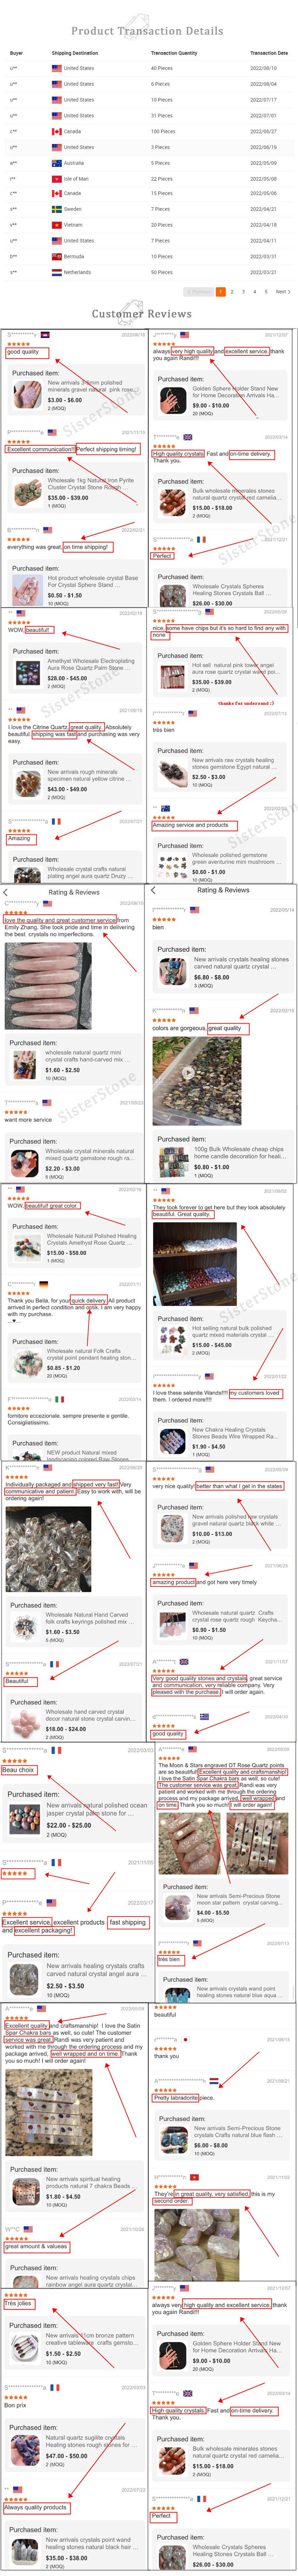Click the Bermuda flag icon

(x=56, y=256)
